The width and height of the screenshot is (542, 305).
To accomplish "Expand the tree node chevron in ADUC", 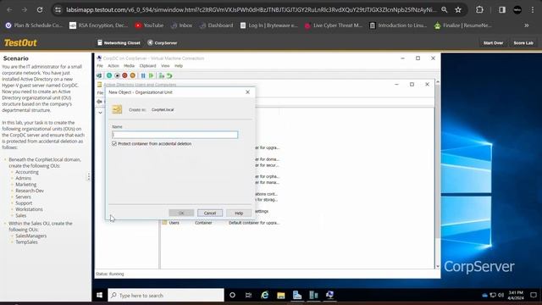I will coord(100,113).
